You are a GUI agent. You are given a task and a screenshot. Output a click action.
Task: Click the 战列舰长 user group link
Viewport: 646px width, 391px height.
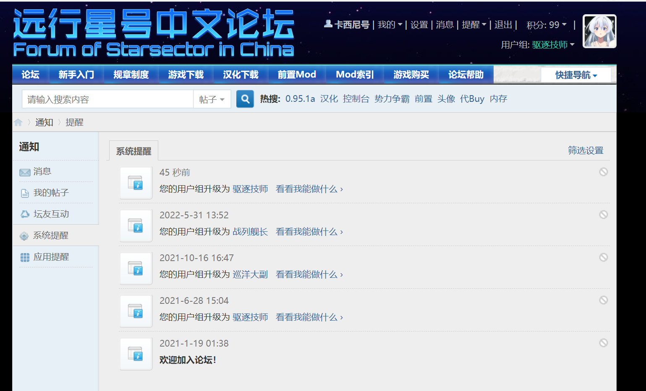click(250, 232)
